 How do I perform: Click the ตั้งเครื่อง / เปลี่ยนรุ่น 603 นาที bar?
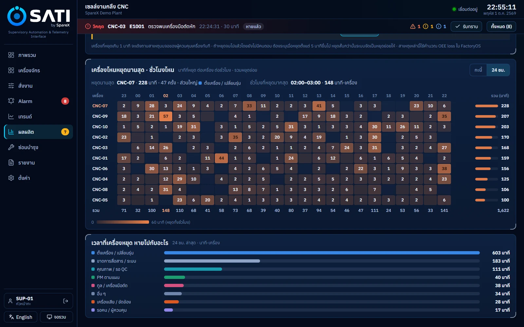coord(322,253)
